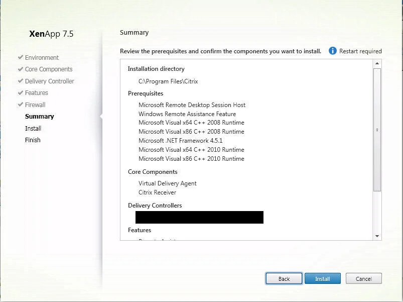
Task: Click Microsoft Visual x86 C++ 2010 Runtime
Action: (191, 159)
